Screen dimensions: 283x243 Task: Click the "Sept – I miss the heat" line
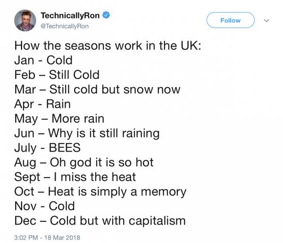[x=75, y=177]
